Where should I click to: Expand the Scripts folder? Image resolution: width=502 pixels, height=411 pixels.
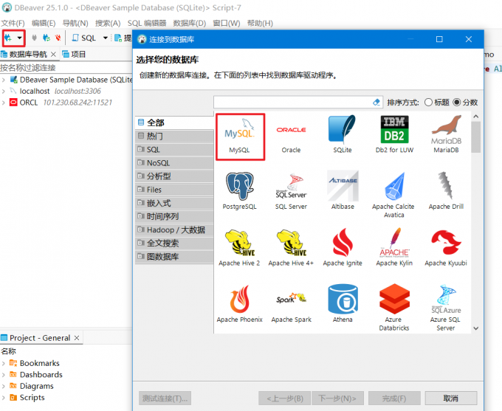[4, 398]
